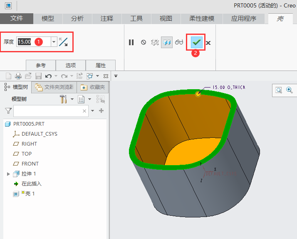Switch to the 分析 ribbon tab

click(77, 19)
